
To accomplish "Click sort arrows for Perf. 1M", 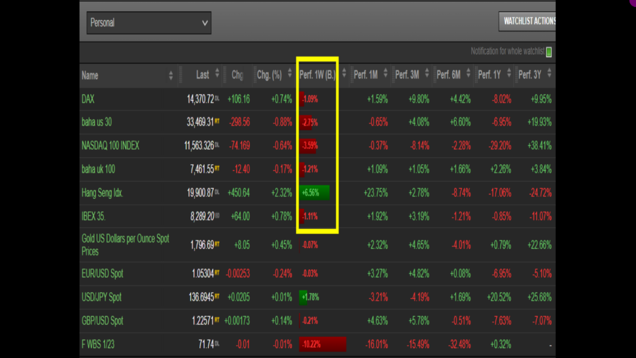I will pyautogui.click(x=386, y=74).
